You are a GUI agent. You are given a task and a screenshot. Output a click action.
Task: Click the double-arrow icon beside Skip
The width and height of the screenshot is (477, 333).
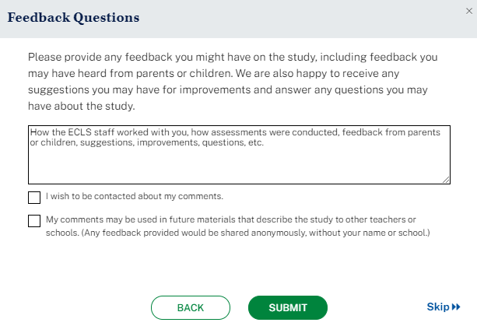(x=456, y=307)
